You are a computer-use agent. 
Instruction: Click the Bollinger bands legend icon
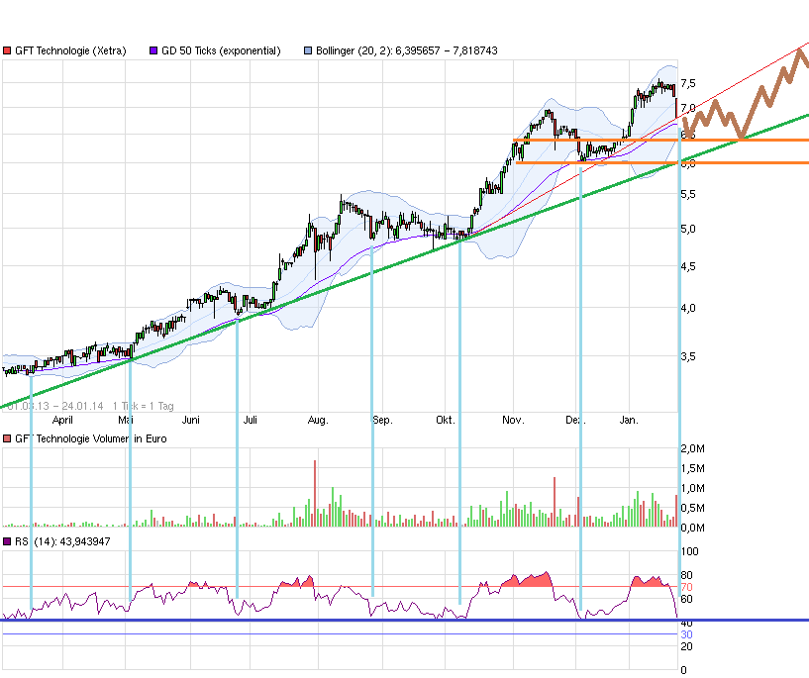click(307, 49)
